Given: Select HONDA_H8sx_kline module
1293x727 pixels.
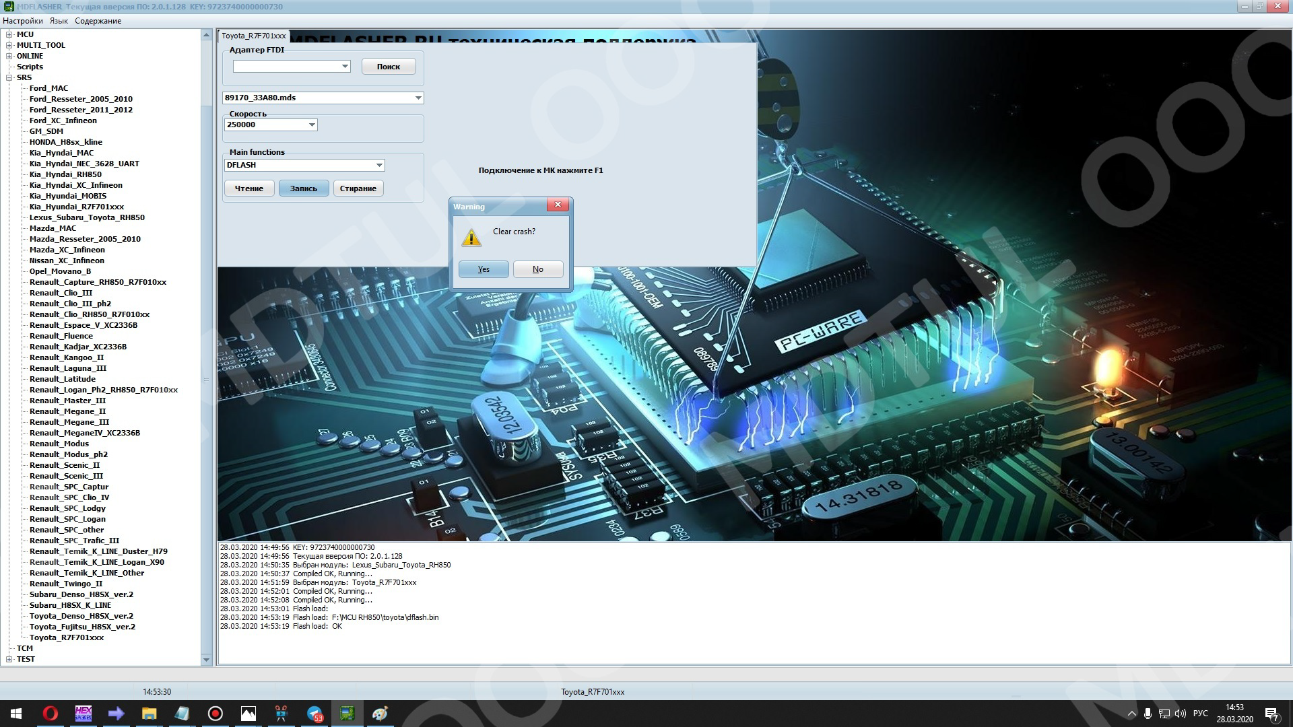Looking at the screenshot, I should (66, 142).
